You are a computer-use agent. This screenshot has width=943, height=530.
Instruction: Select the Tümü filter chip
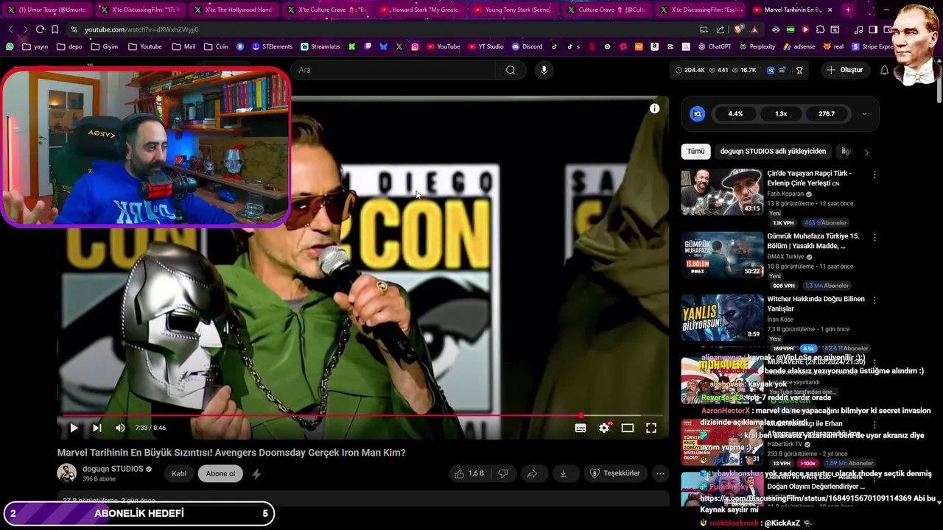pos(696,151)
